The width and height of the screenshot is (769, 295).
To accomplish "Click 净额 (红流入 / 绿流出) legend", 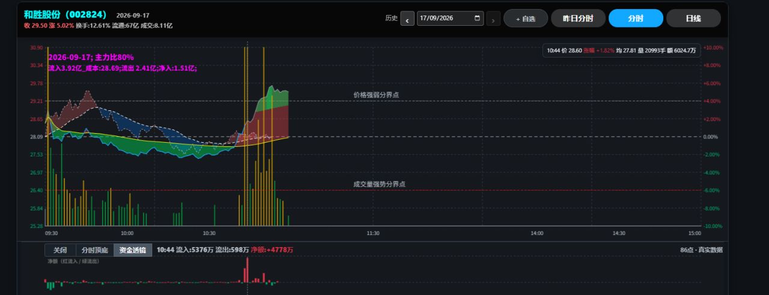I will pos(73,261).
